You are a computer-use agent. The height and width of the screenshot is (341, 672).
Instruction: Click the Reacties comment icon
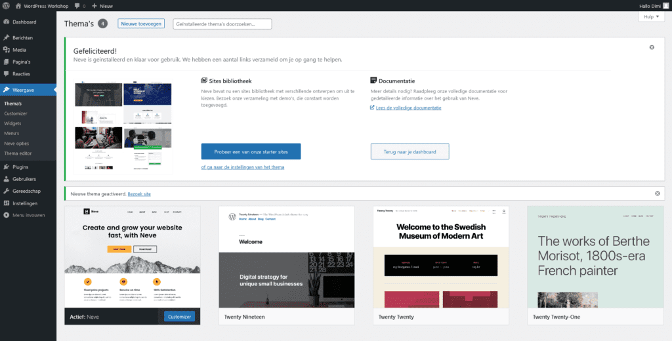click(x=7, y=73)
